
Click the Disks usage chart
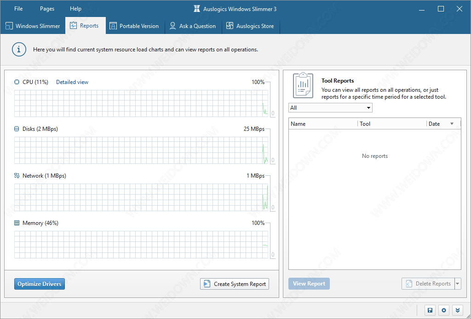click(x=141, y=150)
